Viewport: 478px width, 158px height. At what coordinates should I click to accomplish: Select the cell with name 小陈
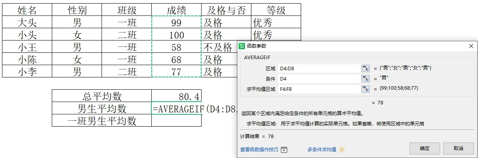pyautogui.click(x=27, y=59)
